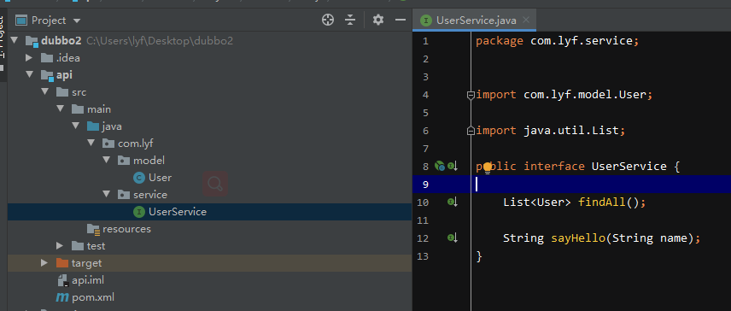The width and height of the screenshot is (731, 311).
Task: Click the dubbo2 project root label
Action: click(x=61, y=41)
